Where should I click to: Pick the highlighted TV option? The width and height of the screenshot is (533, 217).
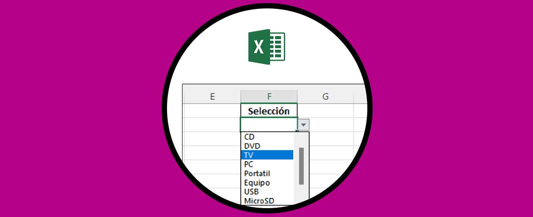[267, 155]
